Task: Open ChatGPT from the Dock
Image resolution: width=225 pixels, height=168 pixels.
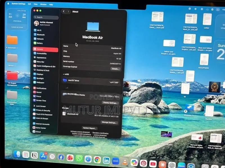Action: point(172,165)
